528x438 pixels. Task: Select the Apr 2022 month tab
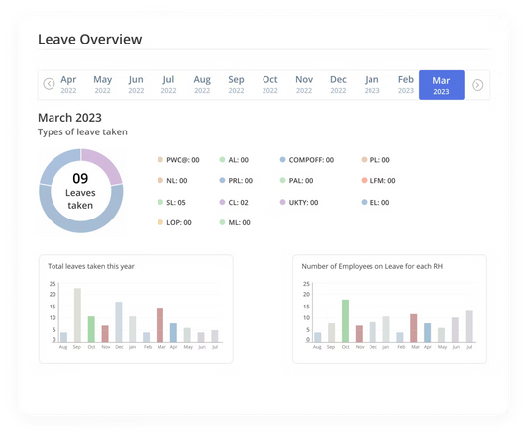point(68,84)
